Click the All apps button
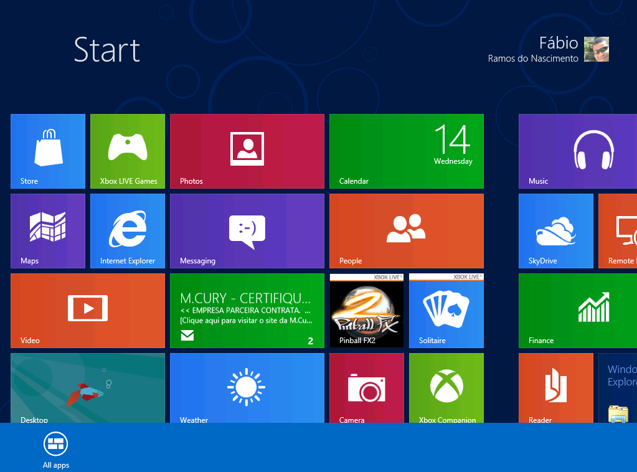The width and height of the screenshot is (637, 472). (x=55, y=450)
